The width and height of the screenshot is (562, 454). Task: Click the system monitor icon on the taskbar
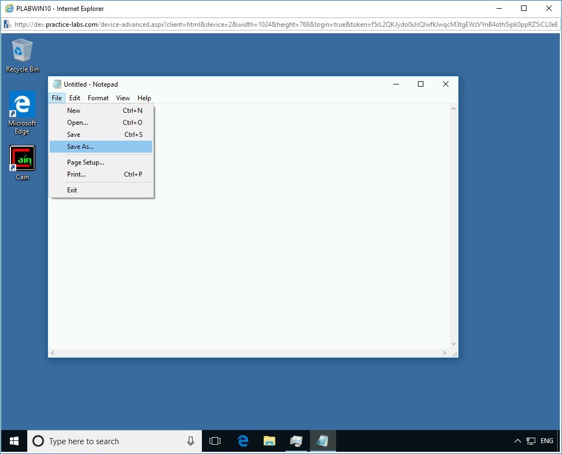296,441
